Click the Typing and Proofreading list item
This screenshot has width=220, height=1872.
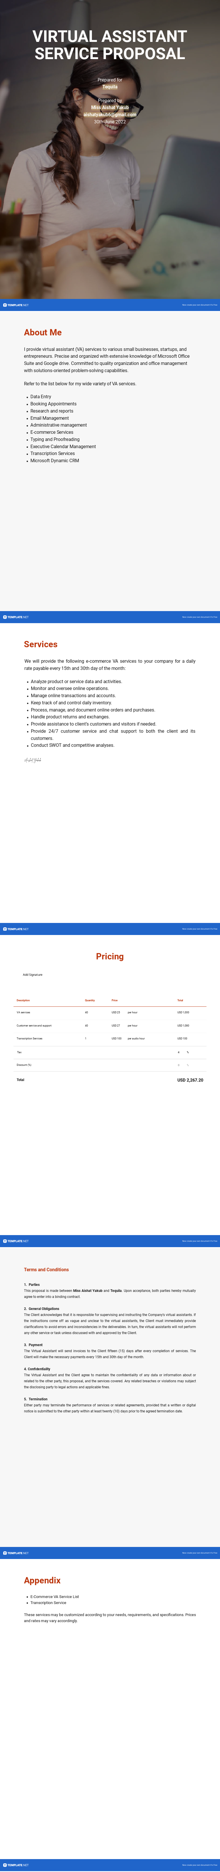(55, 440)
